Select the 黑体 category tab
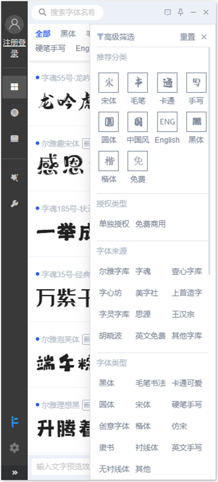 [x=68, y=34]
